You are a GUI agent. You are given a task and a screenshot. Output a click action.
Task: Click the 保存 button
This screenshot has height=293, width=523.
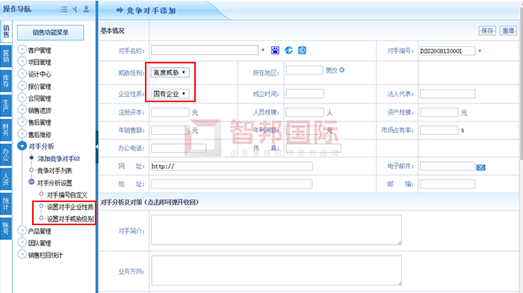click(x=487, y=31)
